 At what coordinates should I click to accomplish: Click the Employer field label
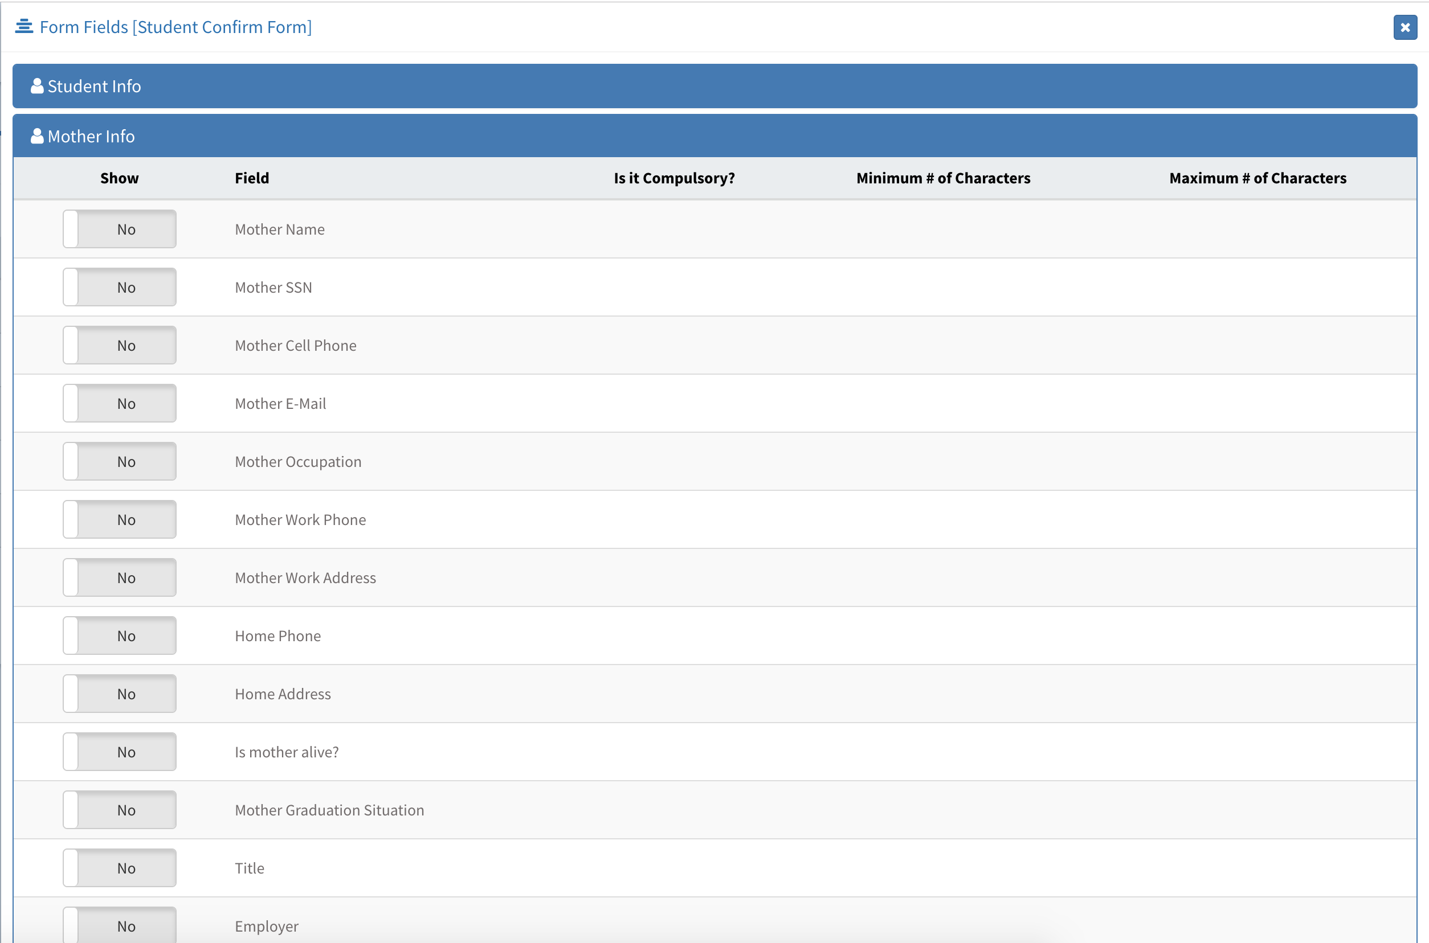267,926
